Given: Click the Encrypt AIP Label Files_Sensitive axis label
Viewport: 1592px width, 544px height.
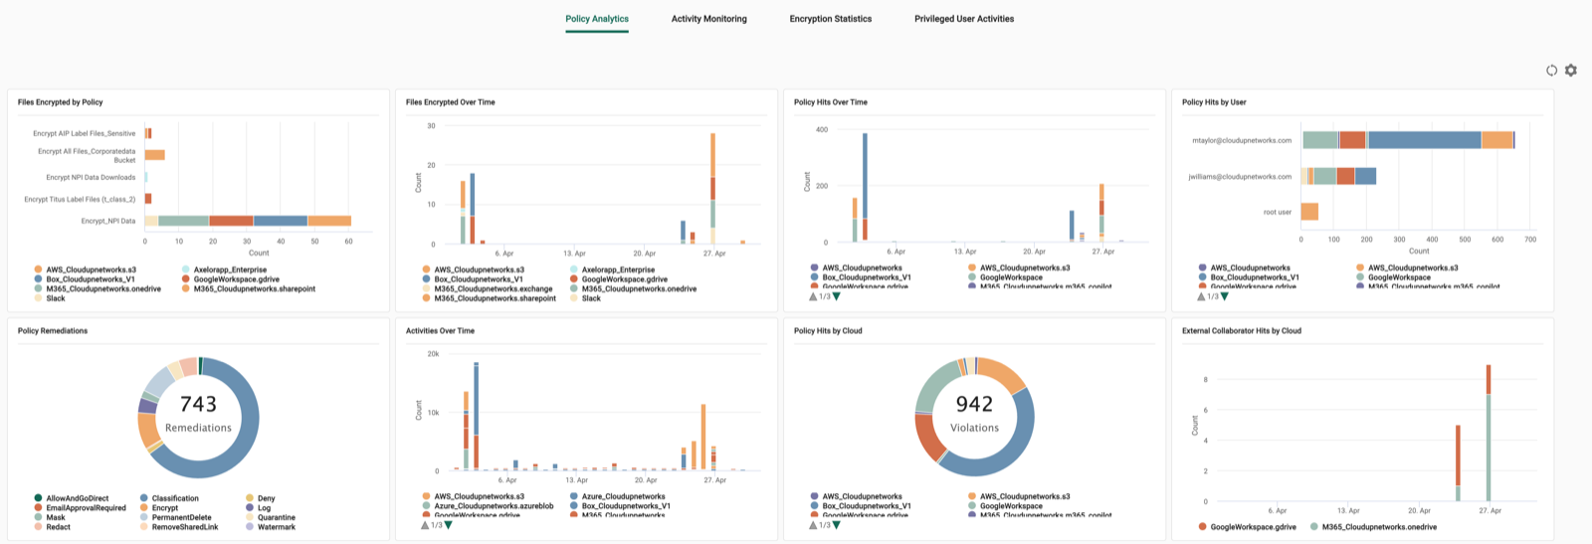Looking at the screenshot, I should click(84, 133).
